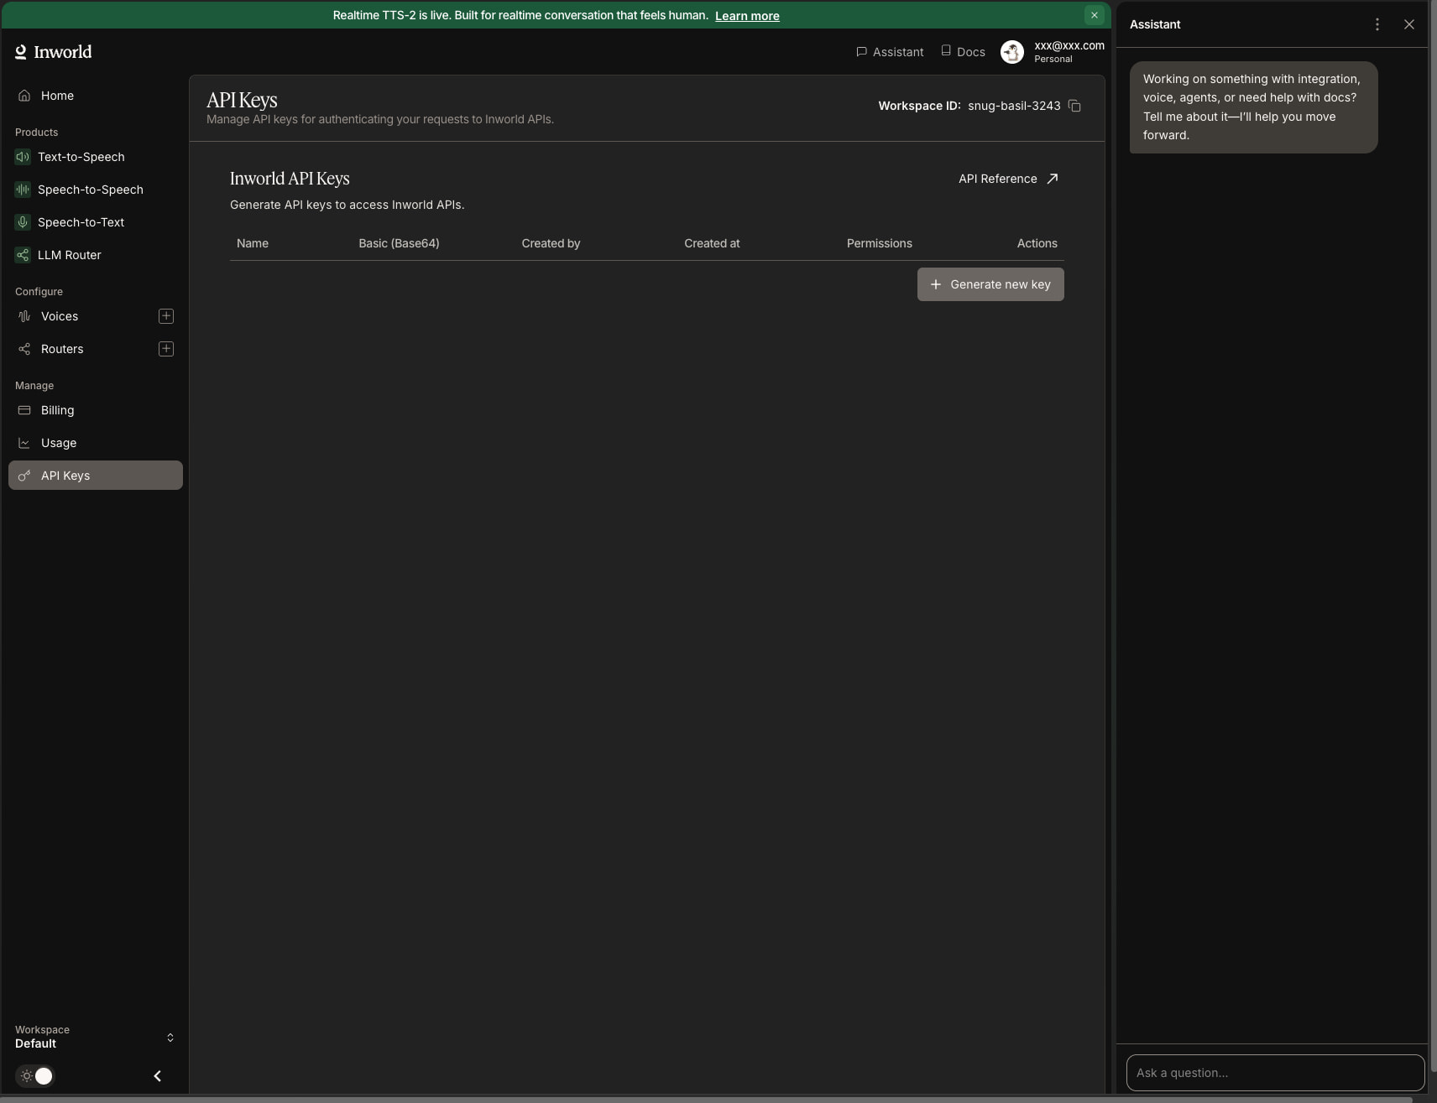Open Speech-to-Speech product

pyautogui.click(x=96, y=190)
